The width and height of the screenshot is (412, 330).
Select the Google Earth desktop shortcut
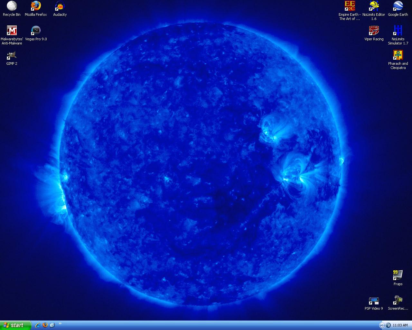click(x=398, y=9)
